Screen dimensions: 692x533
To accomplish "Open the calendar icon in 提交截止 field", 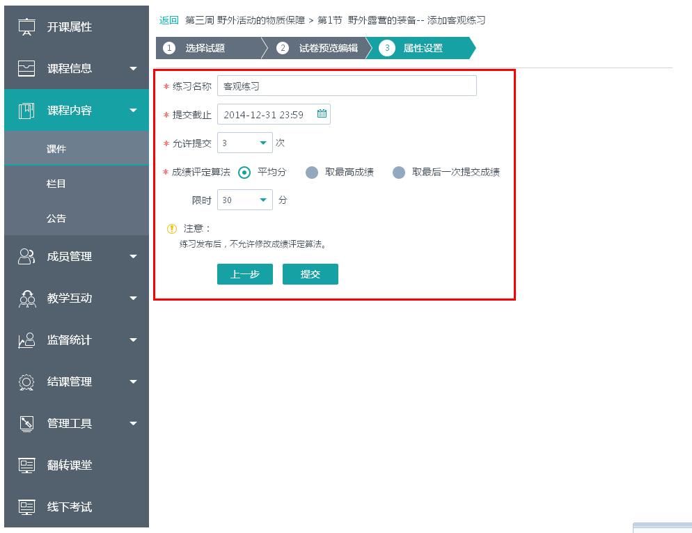I will point(322,114).
